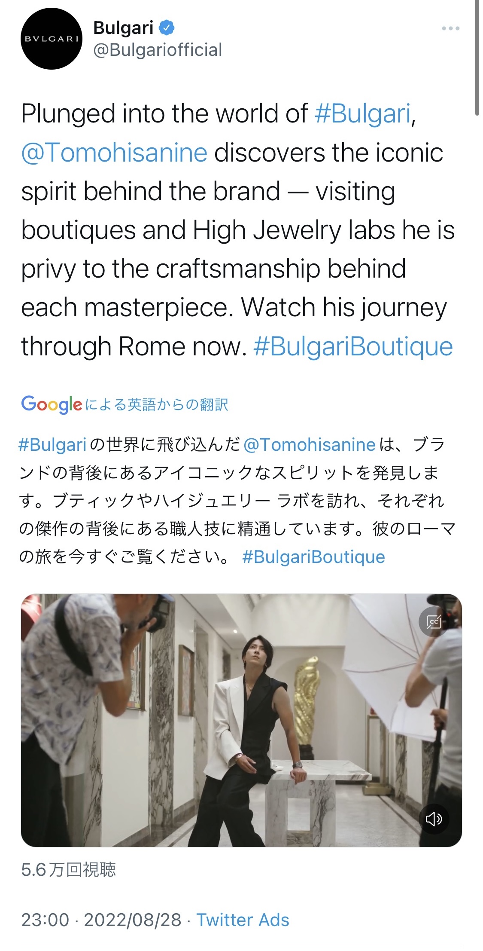Play the Bulgari video thumbnail
The height and width of the screenshot is (951, 483).
pos(241,720)
